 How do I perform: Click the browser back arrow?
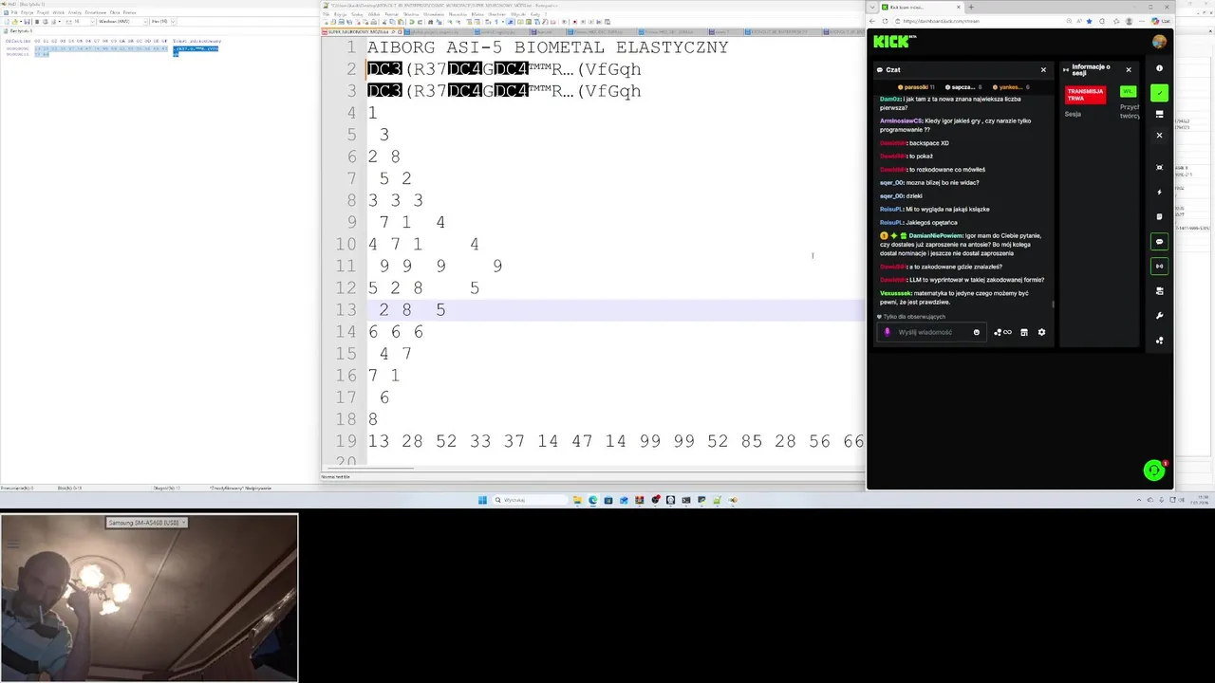click(872, 21)
